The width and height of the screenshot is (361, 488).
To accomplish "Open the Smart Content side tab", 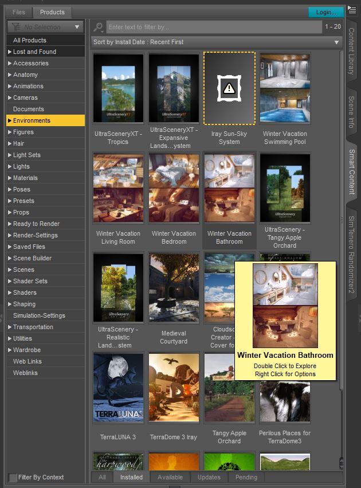I will (x=351, y=172).
